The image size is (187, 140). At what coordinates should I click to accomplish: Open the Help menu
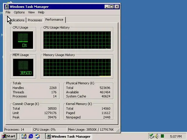[x=41, y=12]
